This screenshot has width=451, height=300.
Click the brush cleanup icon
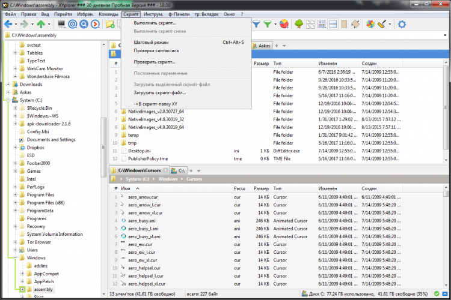coord(382,24)
